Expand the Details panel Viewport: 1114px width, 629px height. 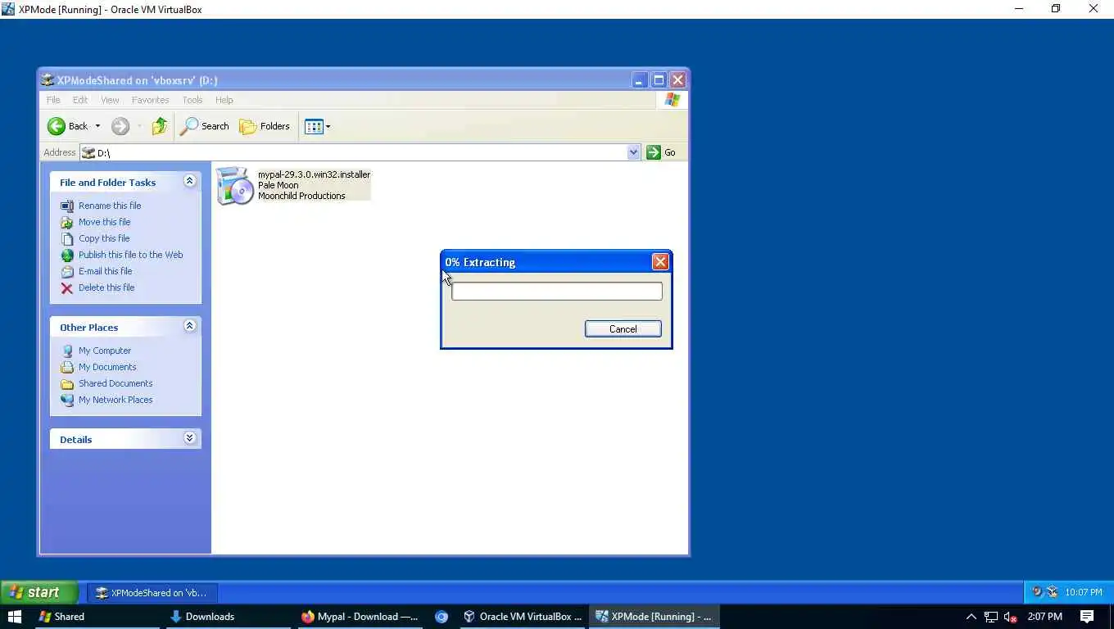[x=189, y=438]
